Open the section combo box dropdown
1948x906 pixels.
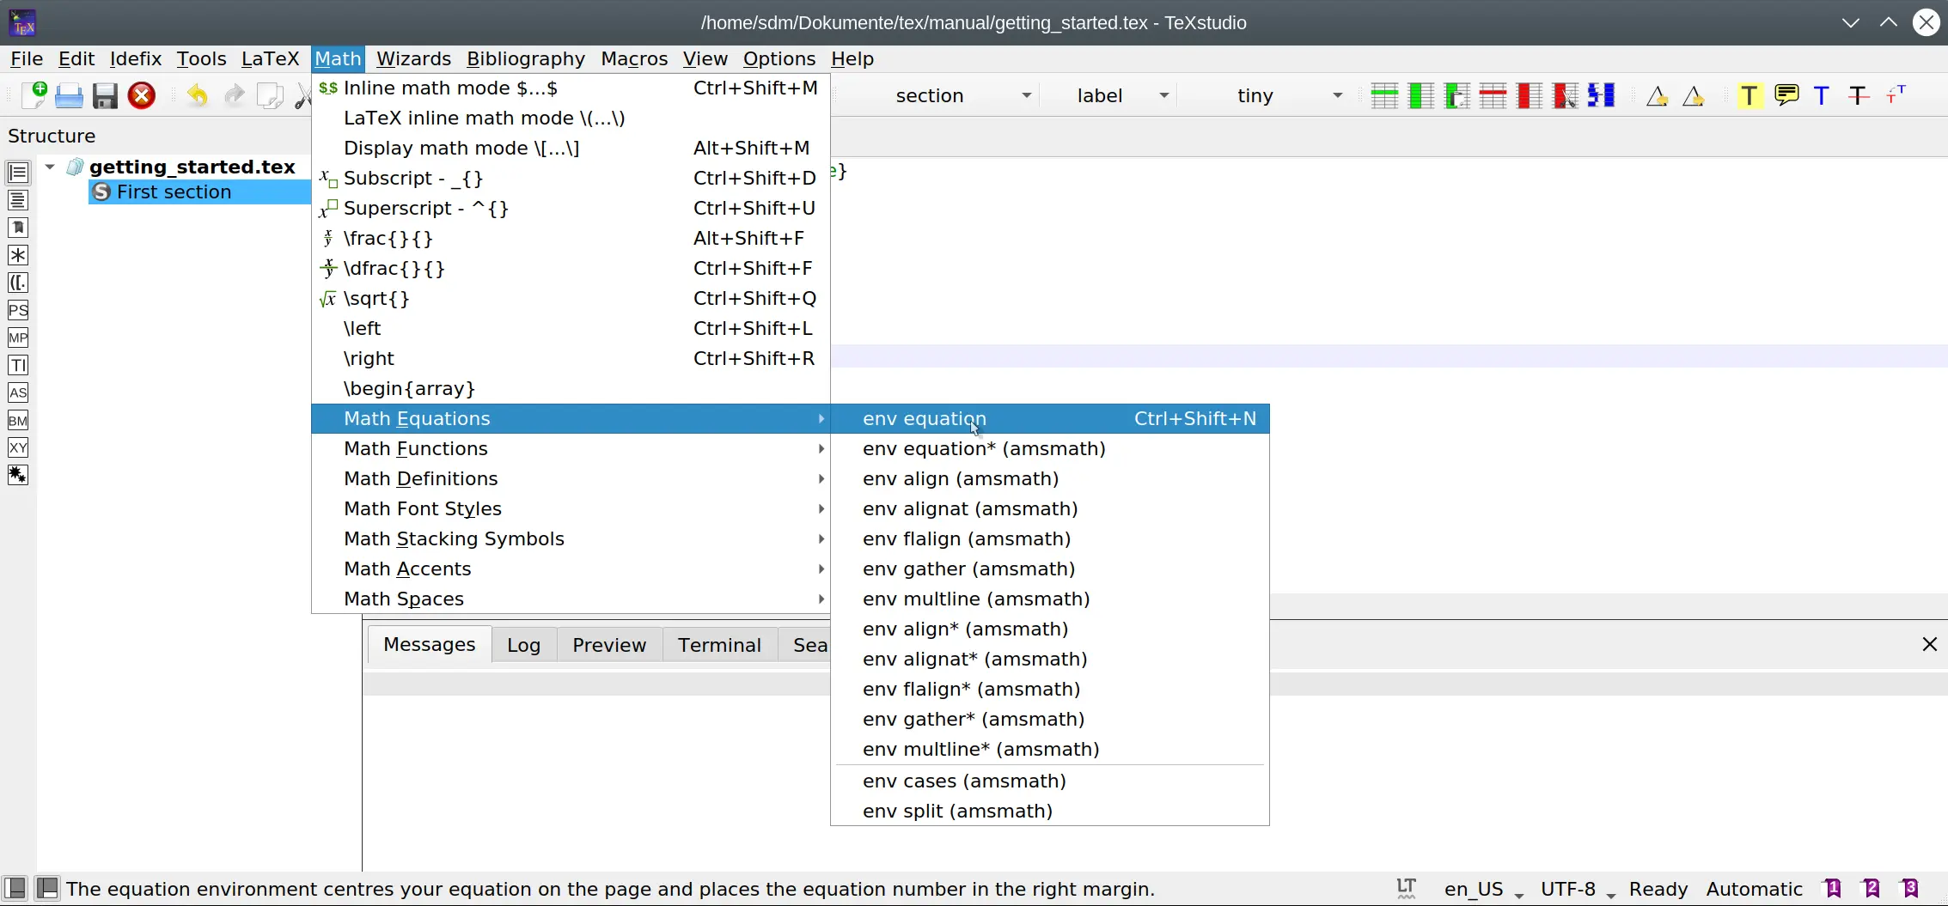coord(1026,95)
